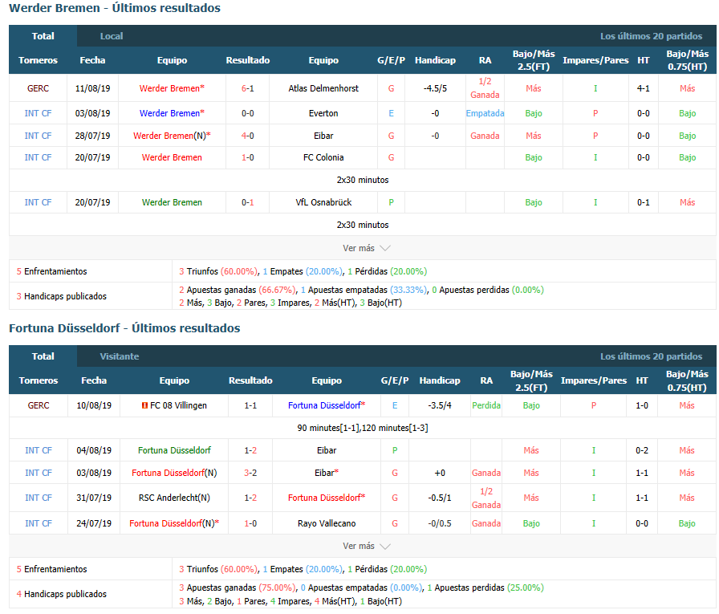Switch to the Local tab
This screenshot has height=614, width=719.
[112, 36]
